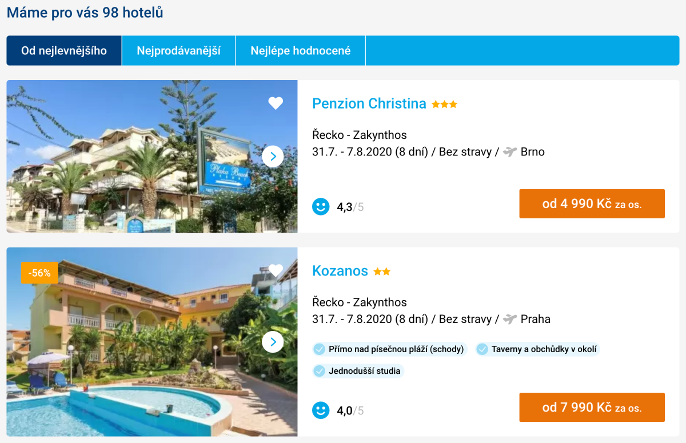The image size is (686, 443).
Task: Show next photo of Kozanos hotel
Action: [x=273, y=342]
